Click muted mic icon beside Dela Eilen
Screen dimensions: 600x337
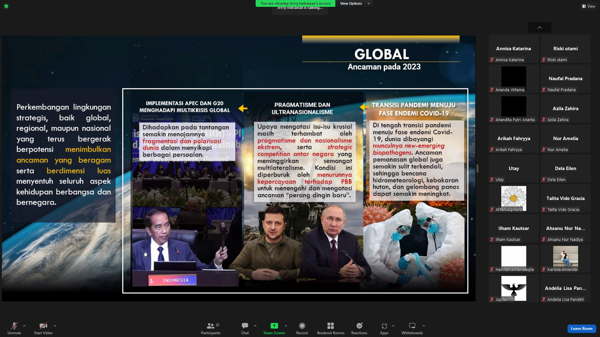click(544, 179)
